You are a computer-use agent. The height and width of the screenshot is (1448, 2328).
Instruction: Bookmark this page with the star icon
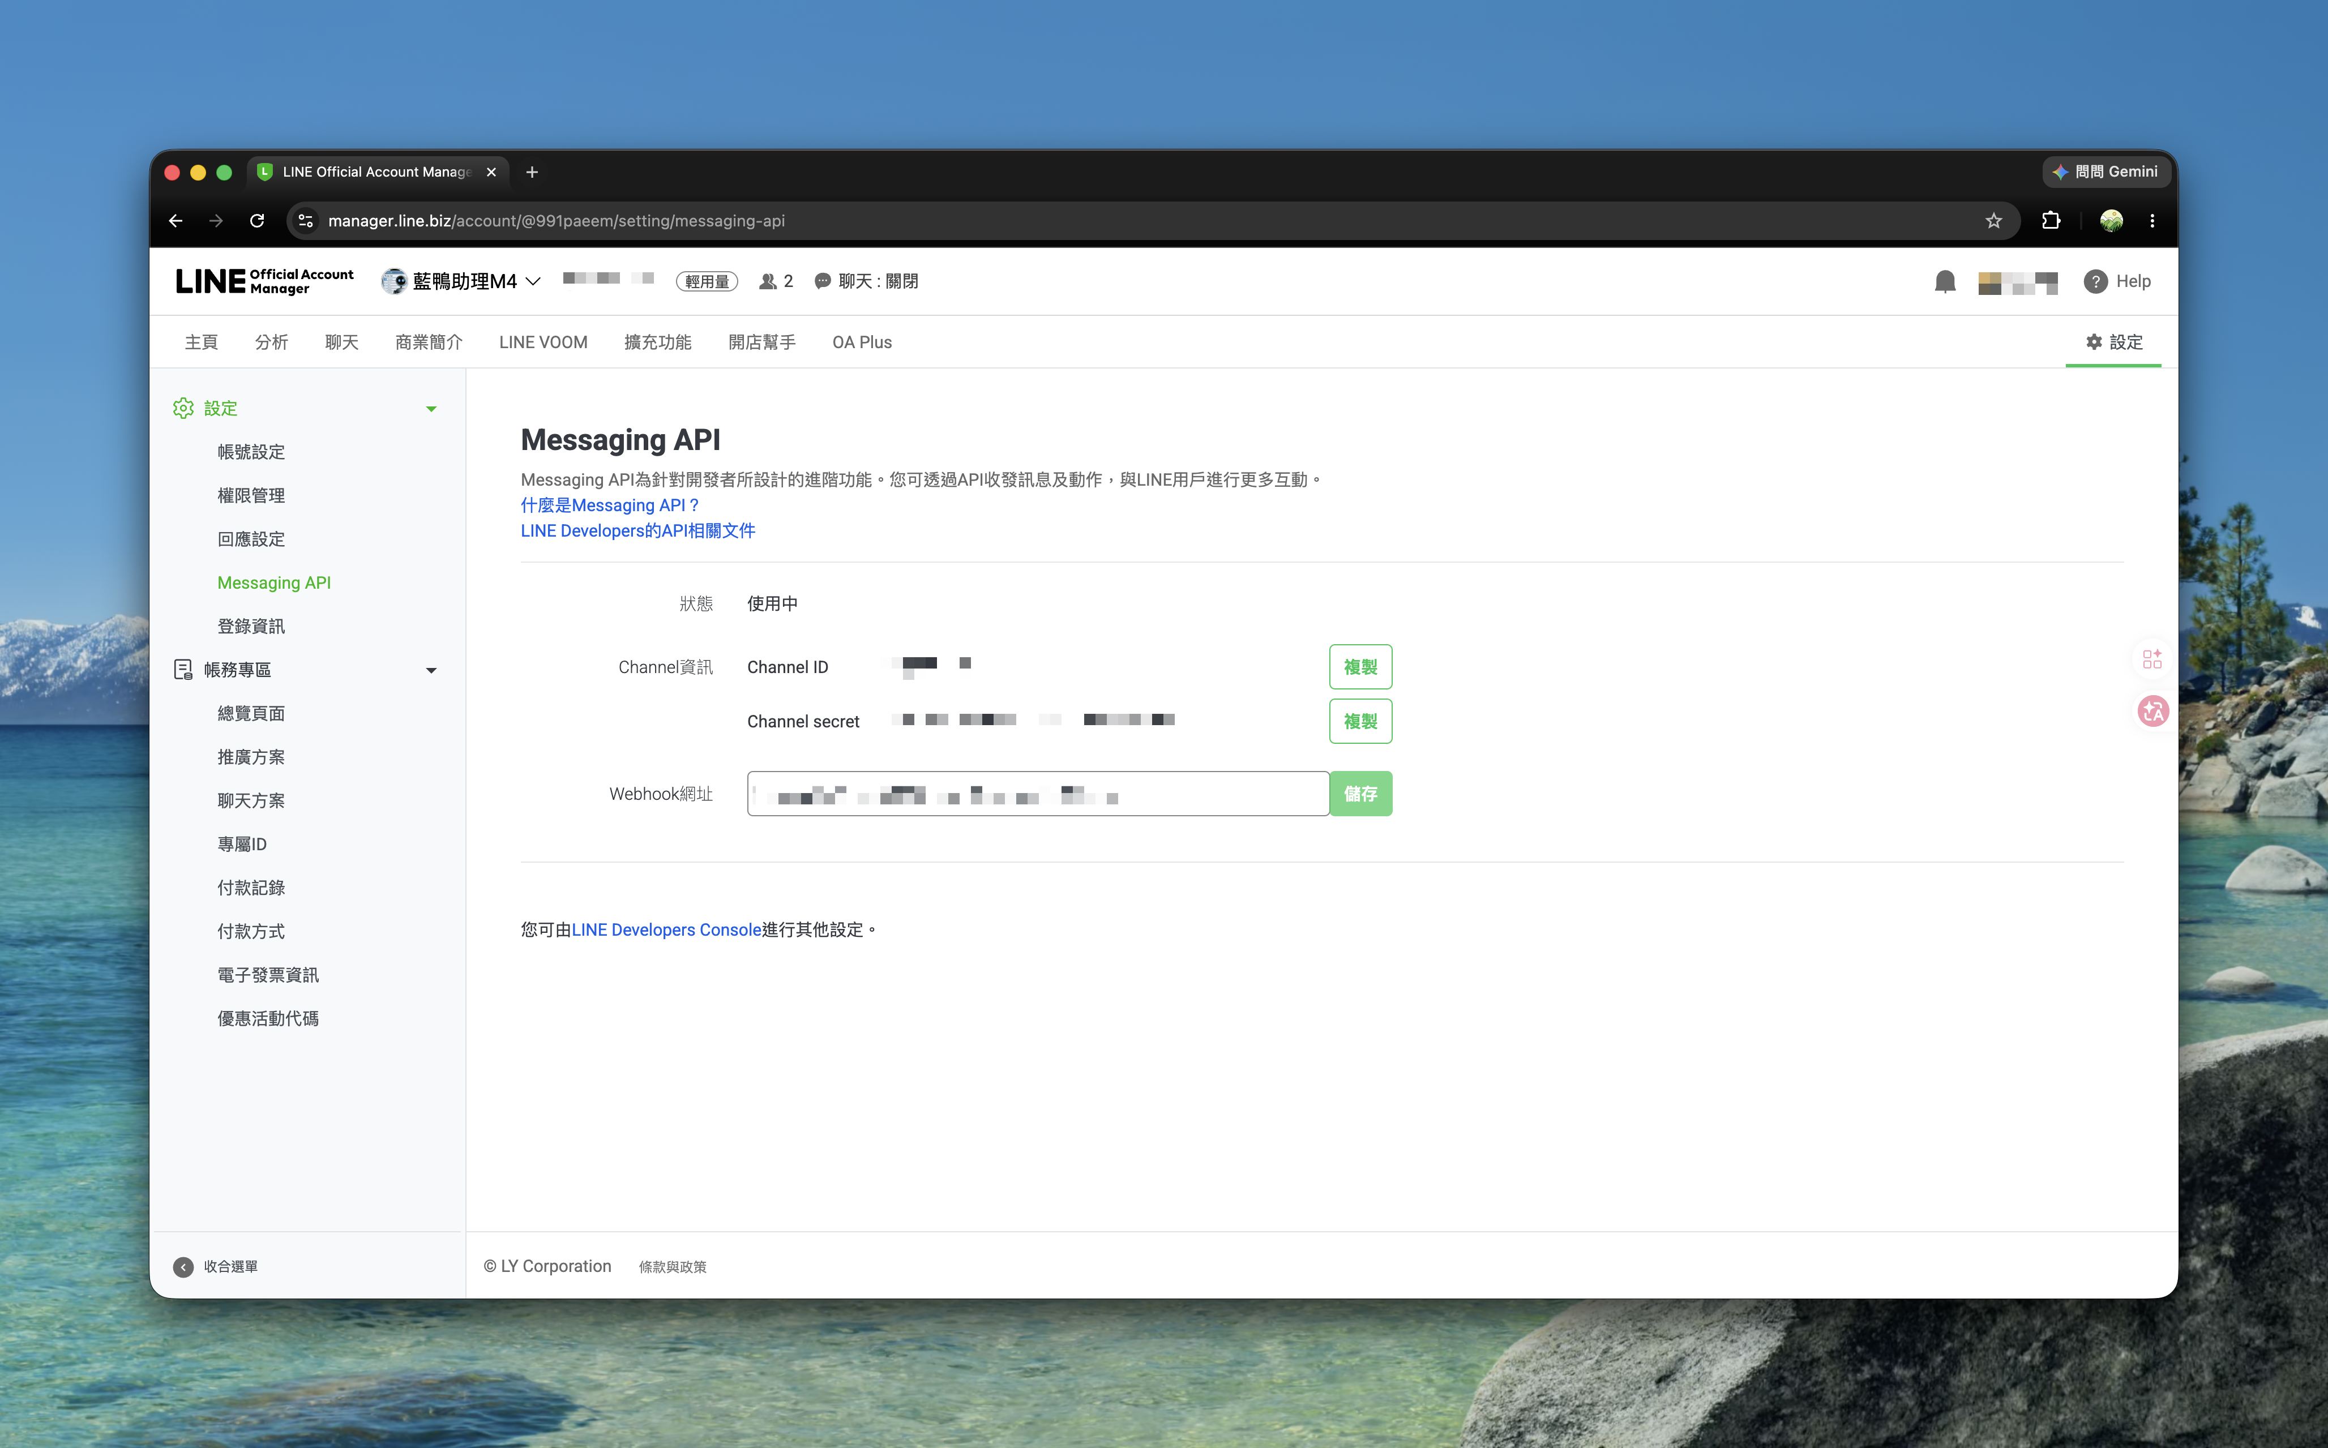tap(1994, 221)
